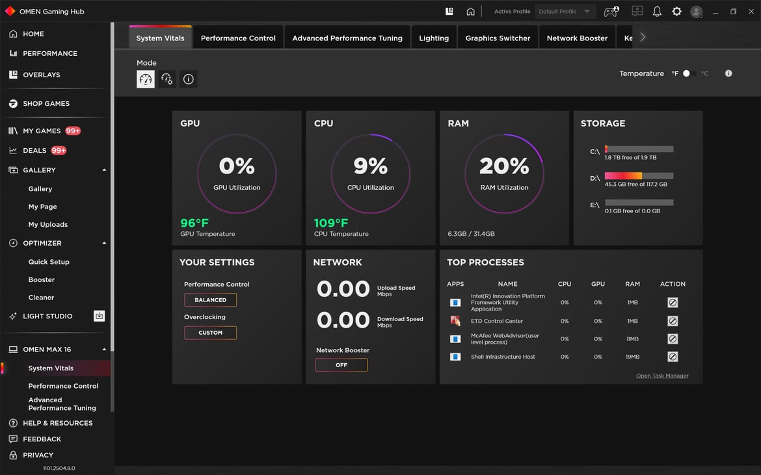Open the chat support icon in title bar
The width and height of the screenshot is (761, 475).
point(637,11)
